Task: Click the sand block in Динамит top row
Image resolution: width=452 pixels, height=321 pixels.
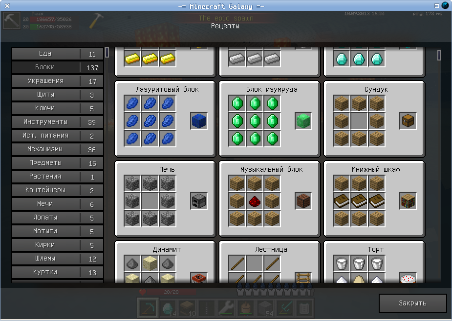Action: [150, 263]
